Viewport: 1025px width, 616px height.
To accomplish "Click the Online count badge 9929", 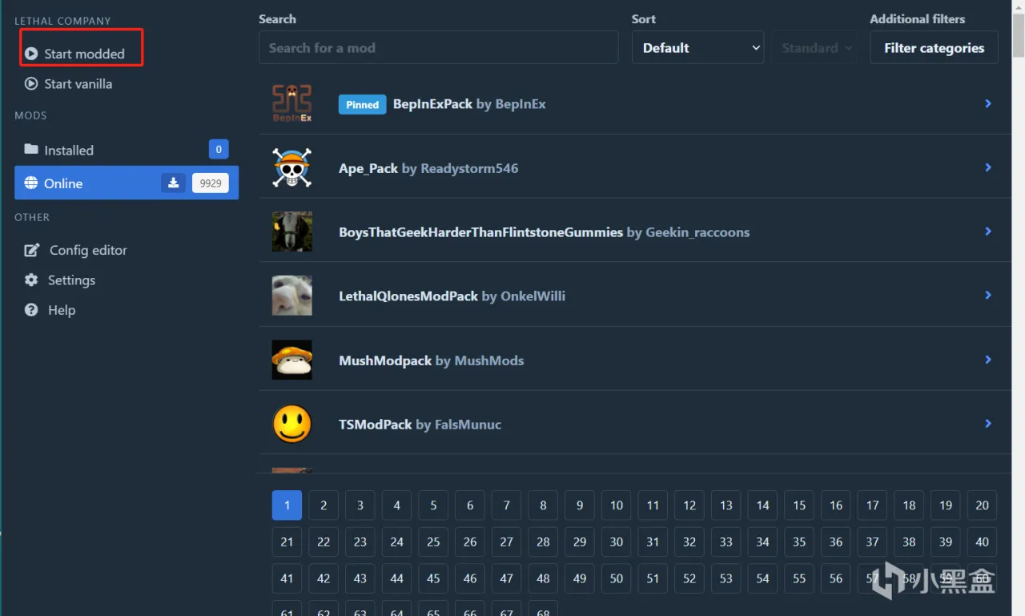I will coord(211,183).
